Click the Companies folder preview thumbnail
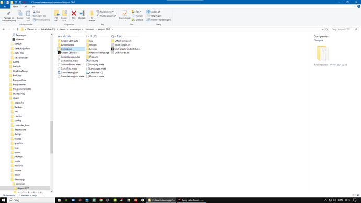 (x=322, y=53)
